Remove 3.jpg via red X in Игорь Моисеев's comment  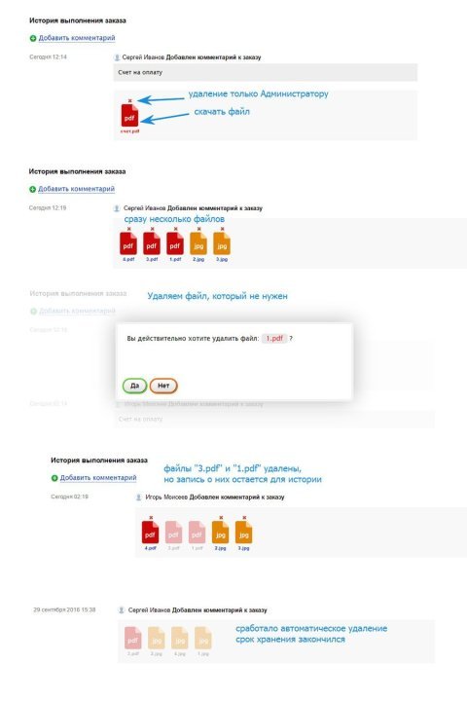click(244, 518)
